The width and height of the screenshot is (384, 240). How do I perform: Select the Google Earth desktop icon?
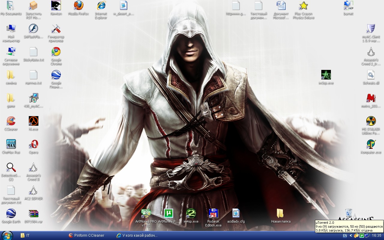[x=11, y=214]
